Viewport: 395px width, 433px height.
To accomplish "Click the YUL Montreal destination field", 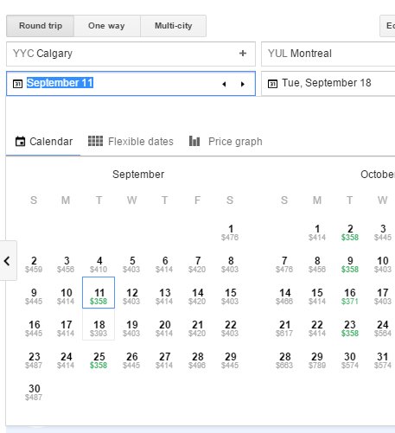I will pyautogui.click(x=328, y=54).
